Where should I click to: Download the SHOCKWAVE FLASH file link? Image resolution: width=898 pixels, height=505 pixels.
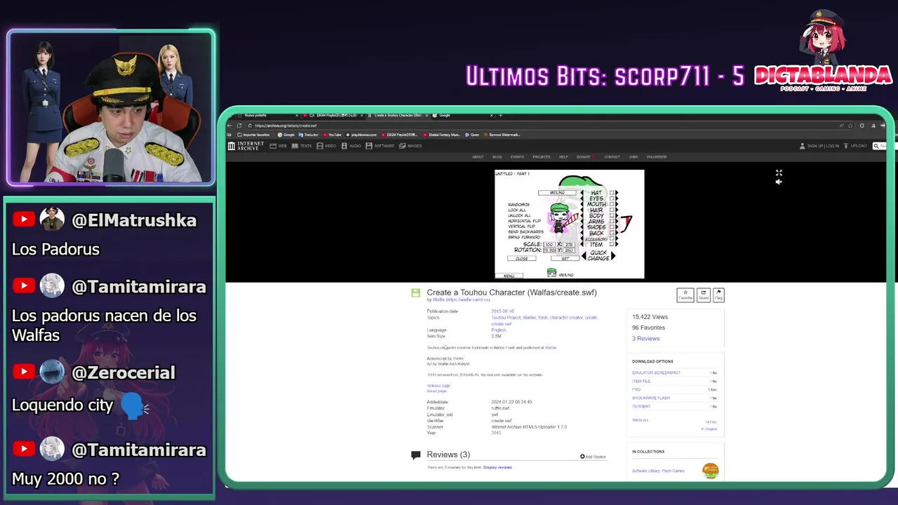(651, 398)
